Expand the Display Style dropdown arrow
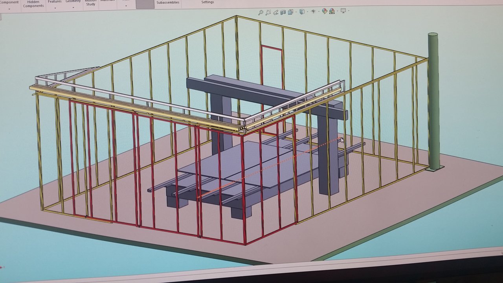503x283 pixels. [307, 11]
